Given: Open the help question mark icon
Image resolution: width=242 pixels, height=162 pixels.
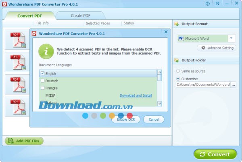Looking at the screenshot, I should pos(208,4).
